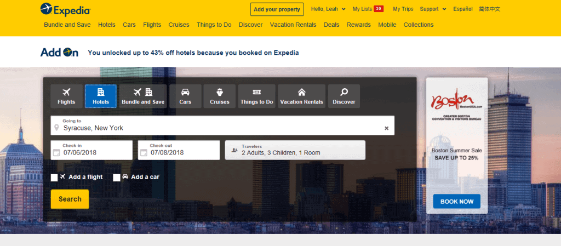Open Hotels in the top navigation

[107, 25]
